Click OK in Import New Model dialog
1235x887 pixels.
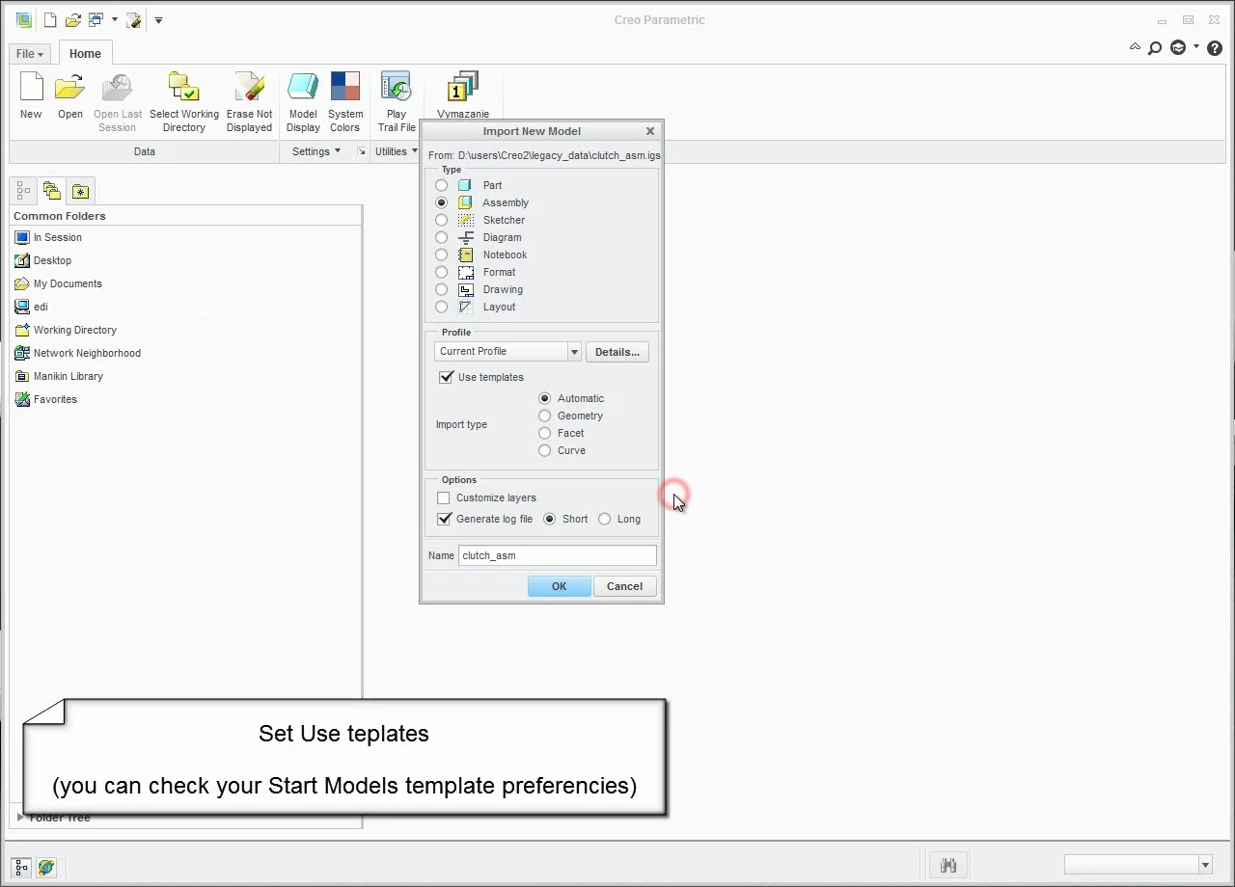[559, 586]
